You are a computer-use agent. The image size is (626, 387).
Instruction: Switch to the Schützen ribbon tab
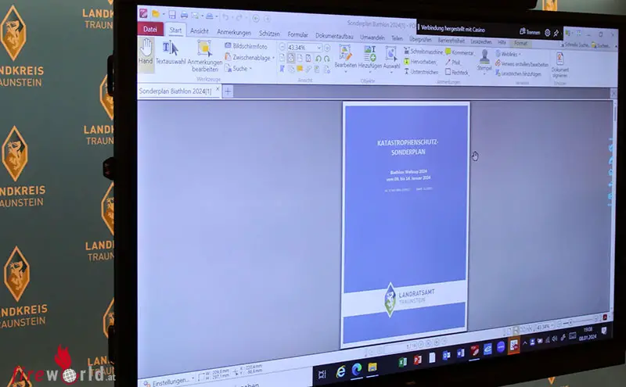269,34
